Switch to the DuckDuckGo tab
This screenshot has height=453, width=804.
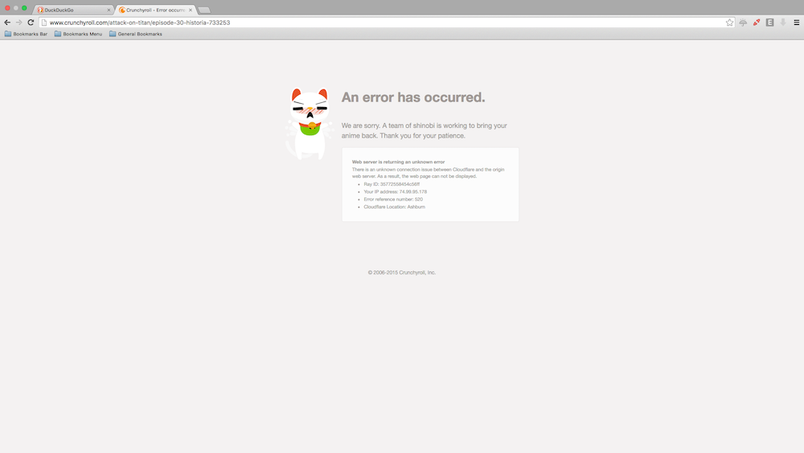tap(71, 10)
